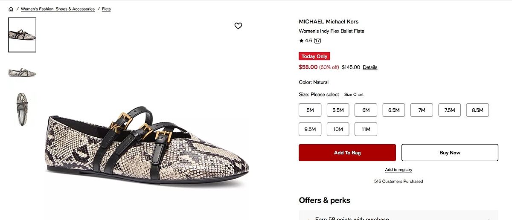The height and width of the screenshot is (220, 512).
Task: Add shoe to favorites with heart icon
Action: 238,26
